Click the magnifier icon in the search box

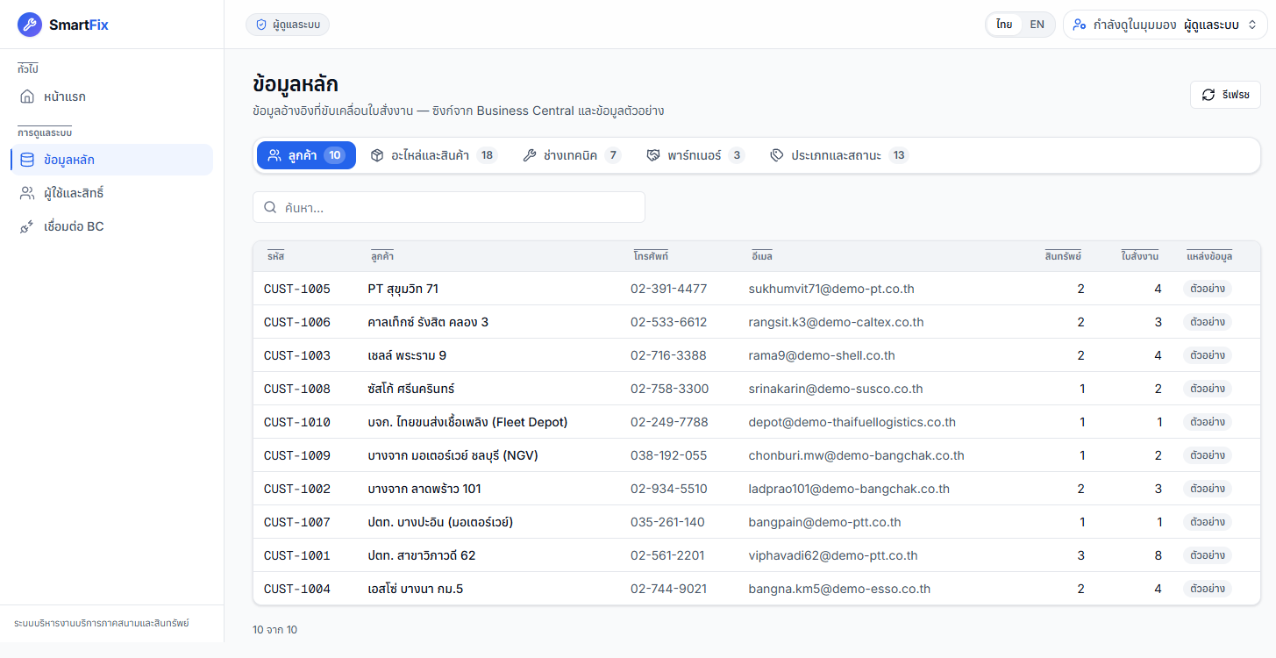click(270, 207)
